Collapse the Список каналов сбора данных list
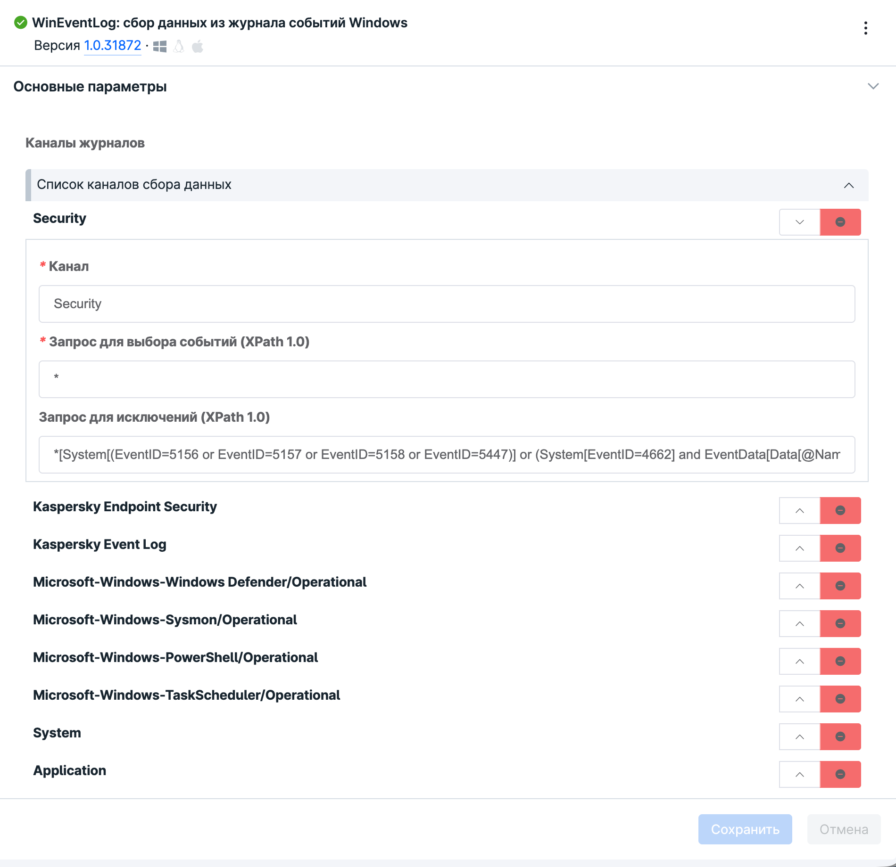The height and width of the screenshot is (867, 896). click(849, 185)
